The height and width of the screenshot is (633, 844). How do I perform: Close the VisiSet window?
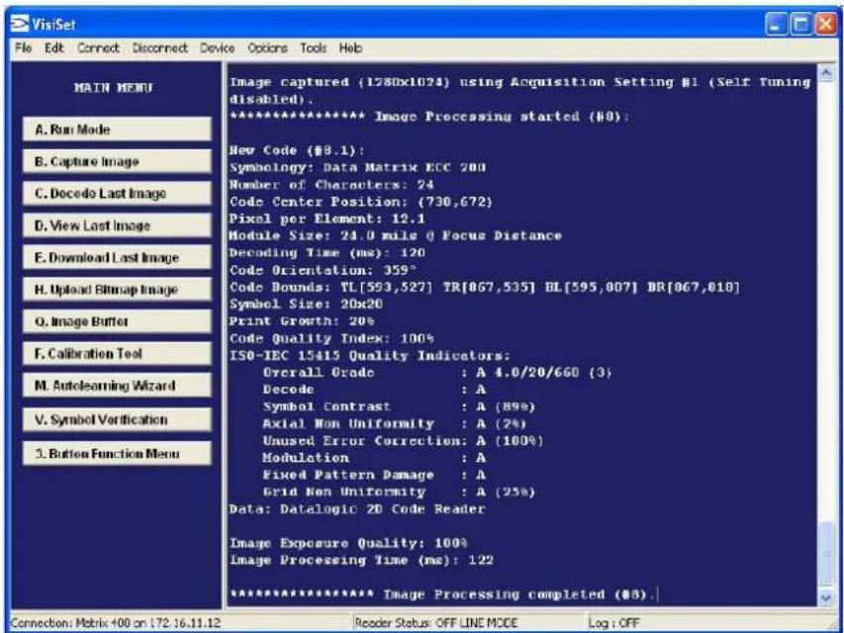click(x=826, y=24)
